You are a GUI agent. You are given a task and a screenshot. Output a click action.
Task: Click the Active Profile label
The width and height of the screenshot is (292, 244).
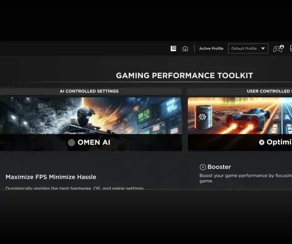pos(211,48)
